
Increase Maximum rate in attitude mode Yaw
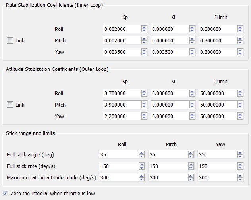tap(240, 176)
